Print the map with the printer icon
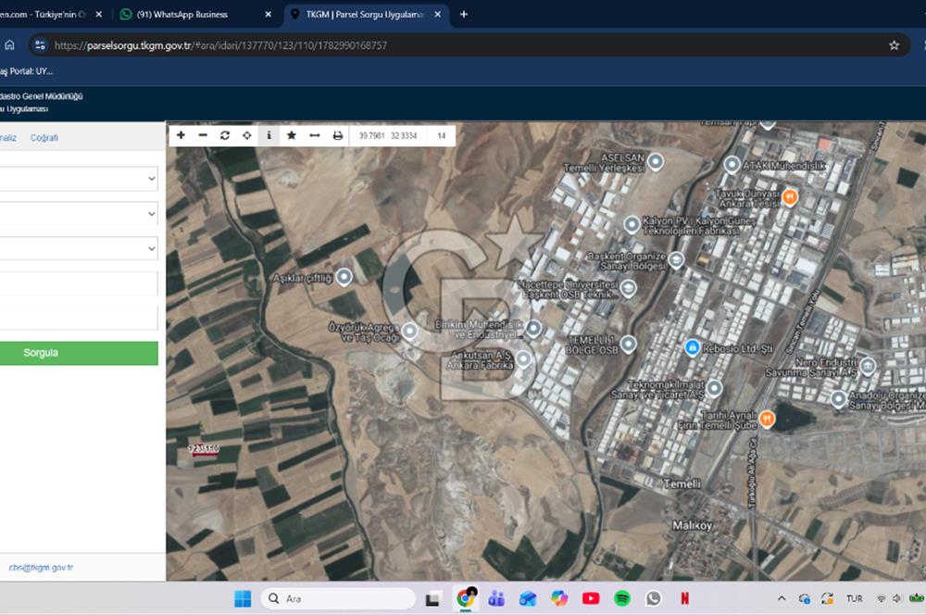The width and height of the screenshot is (926, 615). pos(337,135)
